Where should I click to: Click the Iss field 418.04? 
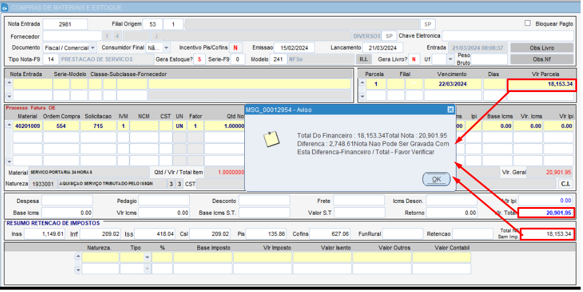(x=156, y=234)
